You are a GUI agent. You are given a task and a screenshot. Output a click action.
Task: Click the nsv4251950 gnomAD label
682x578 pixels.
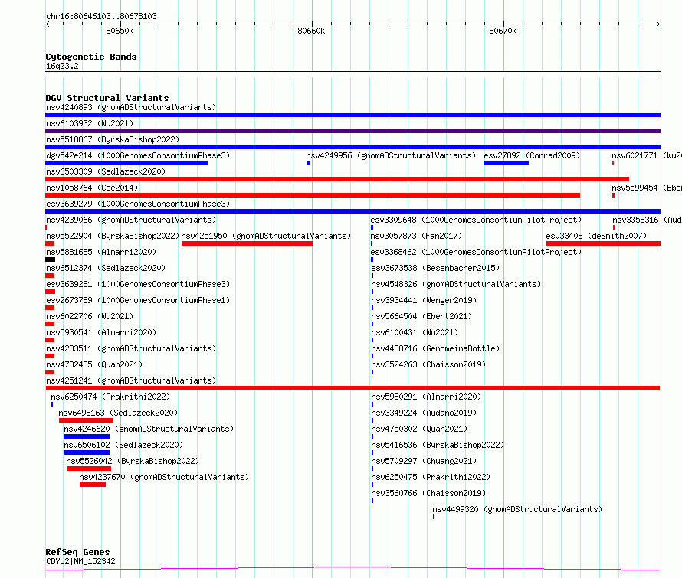[266, 236]
